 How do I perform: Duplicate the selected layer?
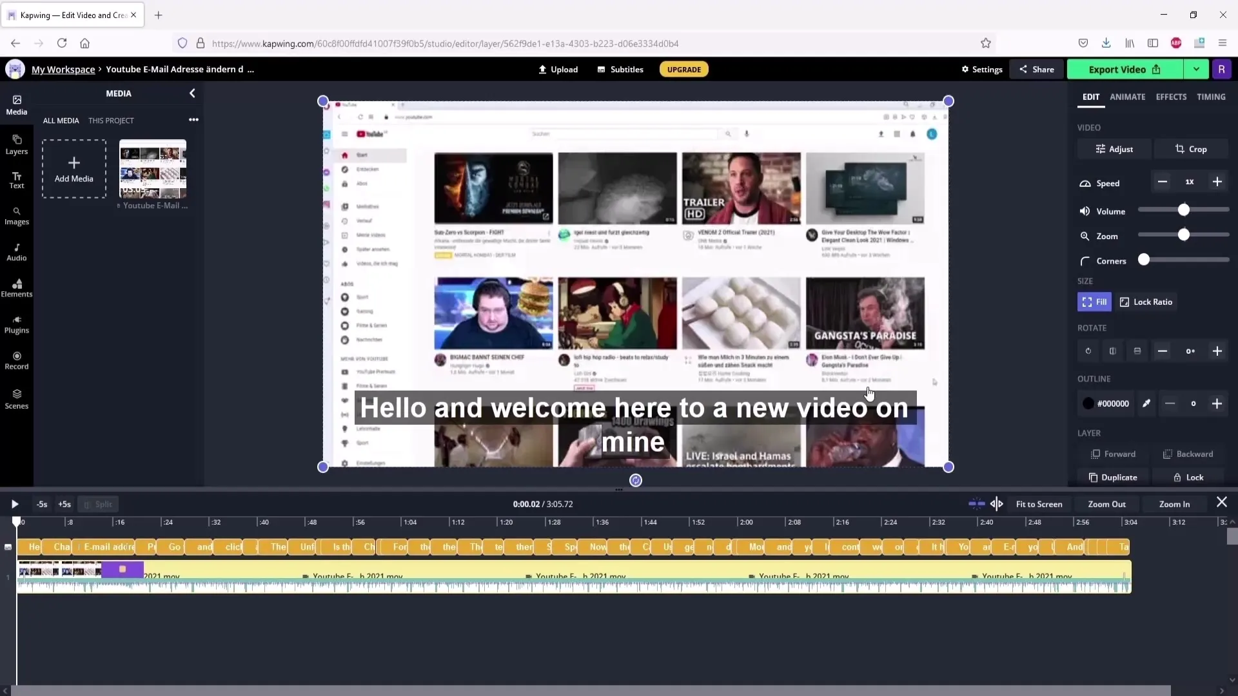(x=1114, y=478)
